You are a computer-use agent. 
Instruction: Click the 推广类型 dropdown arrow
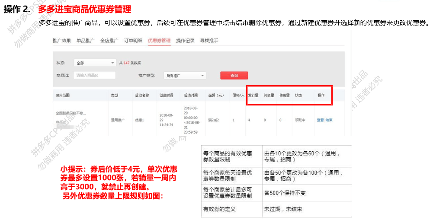click(202, 76)
